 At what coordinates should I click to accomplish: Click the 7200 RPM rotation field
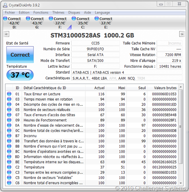pyautogui.click(x=170, y=55)
